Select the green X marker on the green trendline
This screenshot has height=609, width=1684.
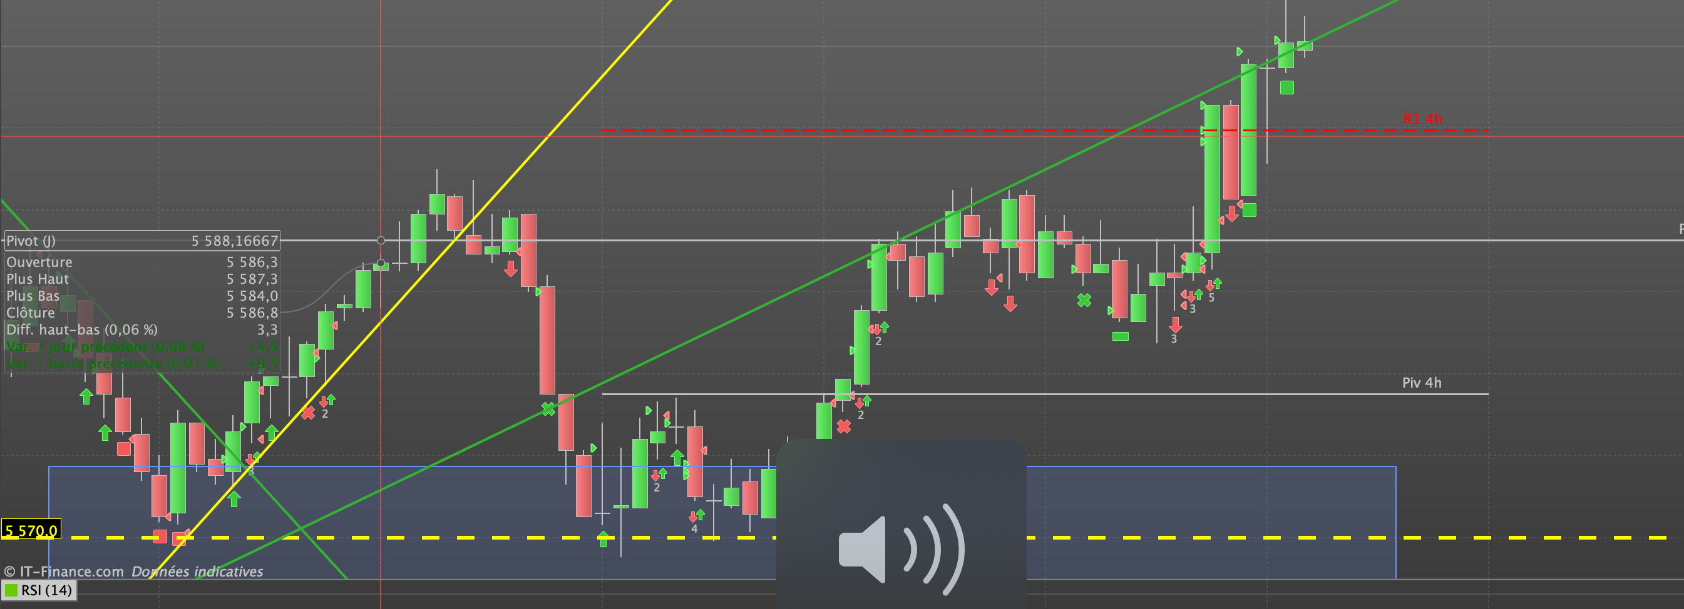click(548, 409)
